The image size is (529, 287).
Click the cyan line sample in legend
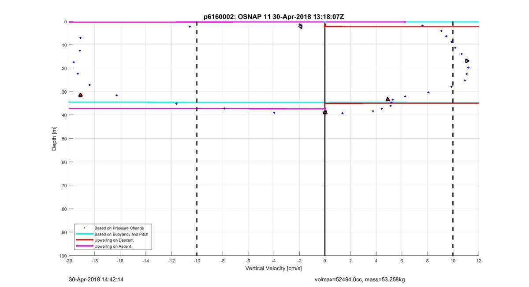[85, 234]
